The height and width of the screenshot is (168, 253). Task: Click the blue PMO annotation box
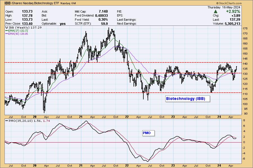tap(148, 133)
